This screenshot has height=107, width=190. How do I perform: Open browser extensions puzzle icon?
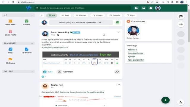tap(172, 2)
